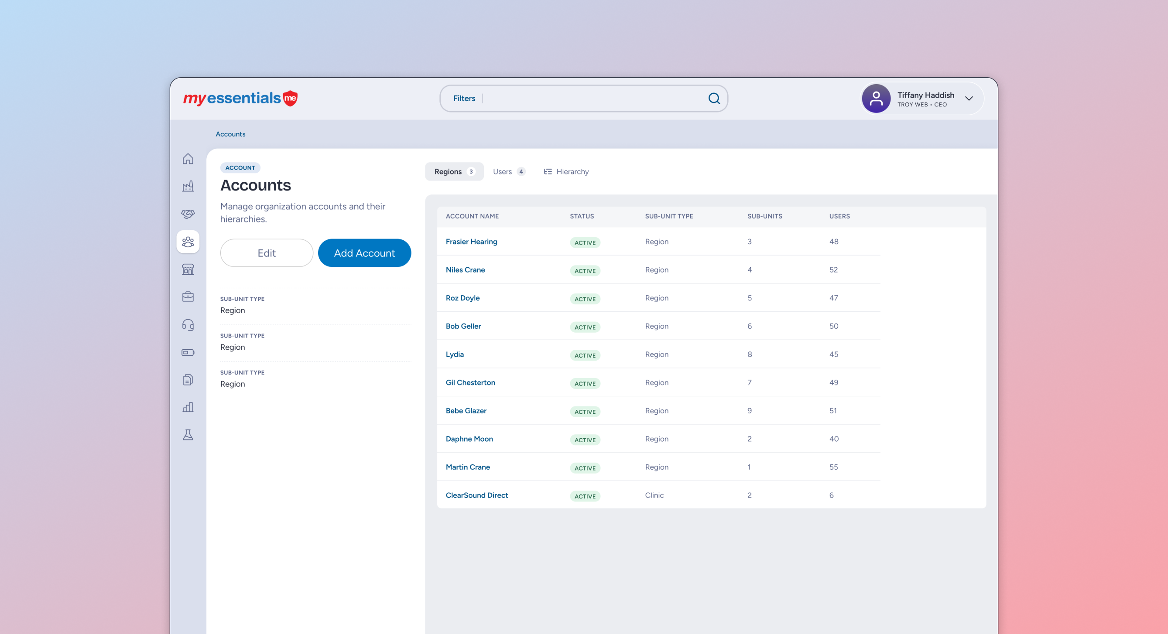Select the battery icon in sidebar

188,352
